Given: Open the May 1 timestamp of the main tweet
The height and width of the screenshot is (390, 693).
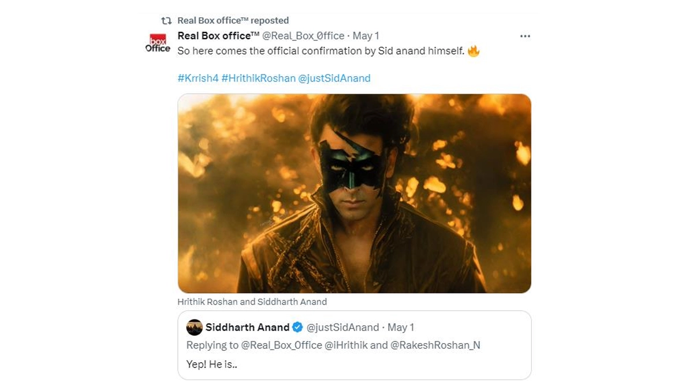Looking at the screenshot, I should click(x=366, y=36).
